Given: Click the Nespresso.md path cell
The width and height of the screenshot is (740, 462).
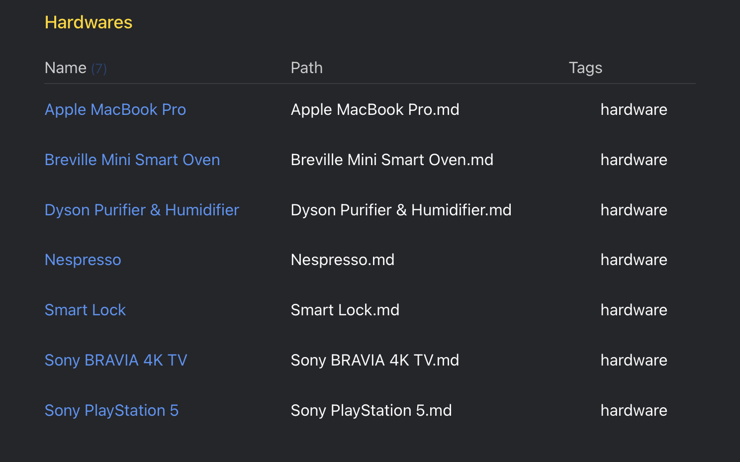Looking at the screenshot, I should pos(343,260).
